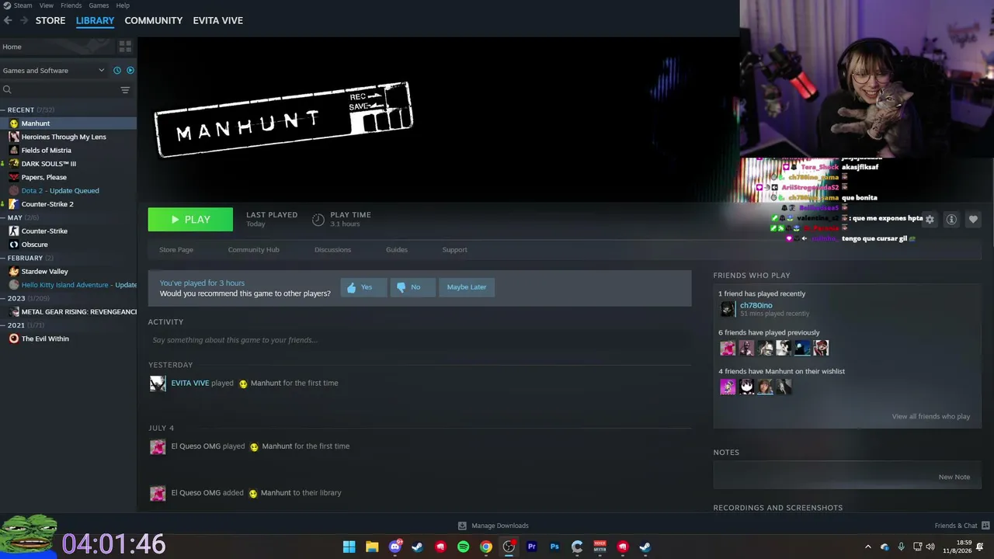The image size is (994, 559).
Task: Click the thumbs down No recommendation
Action: [x=412, y=287]
